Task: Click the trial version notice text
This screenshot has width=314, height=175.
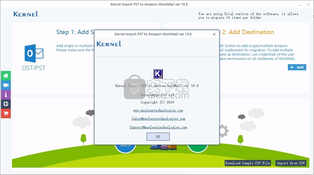Action: click(248, 16)
